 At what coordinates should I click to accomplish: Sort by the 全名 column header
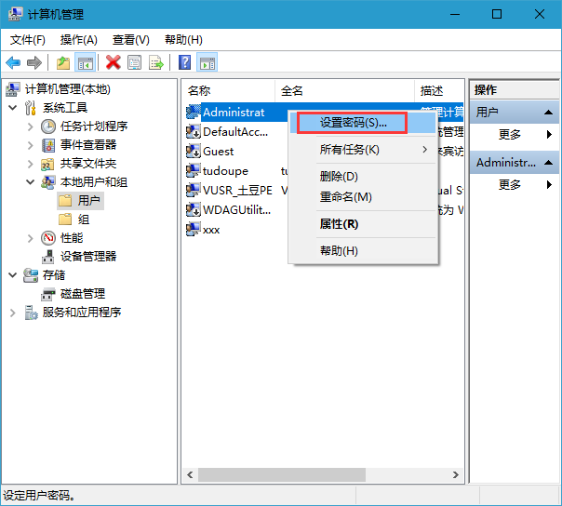pos(345,91)
